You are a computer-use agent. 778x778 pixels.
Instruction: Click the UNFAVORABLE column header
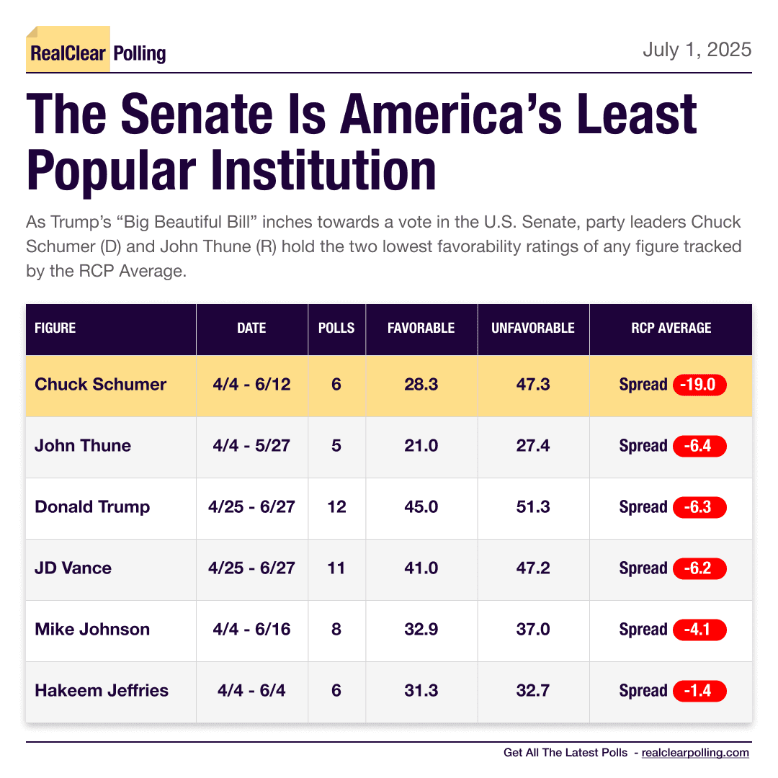(533, 328)
